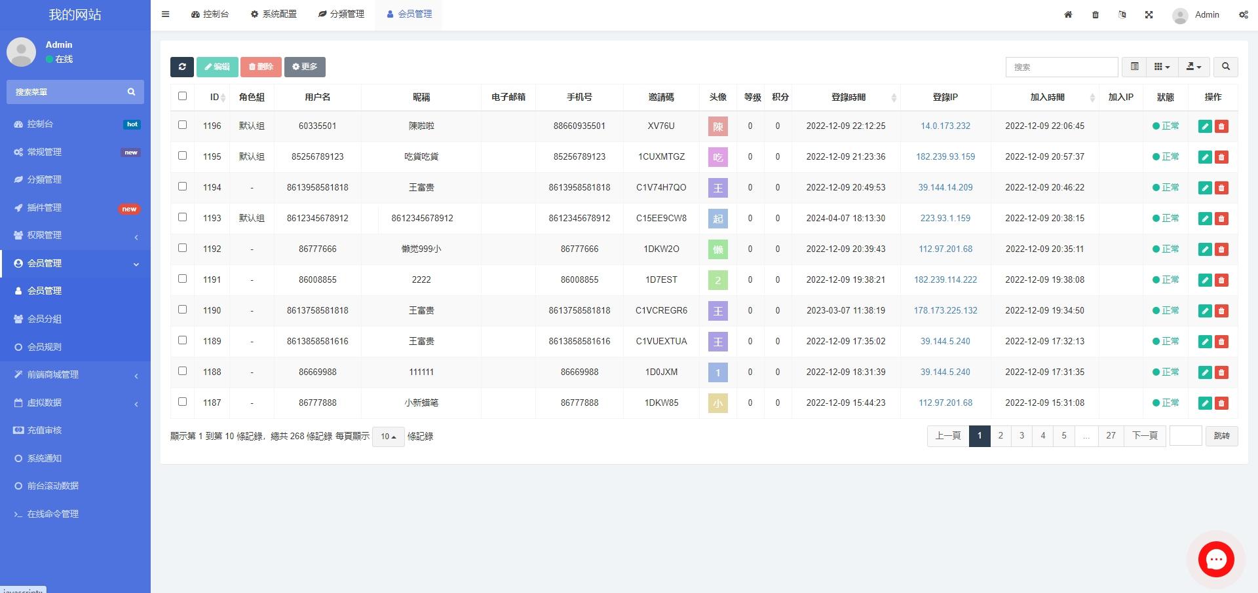Screen dimensions: 1258x593
Task: Open settings cogs icon at top right
Action: click(1243, 14)
